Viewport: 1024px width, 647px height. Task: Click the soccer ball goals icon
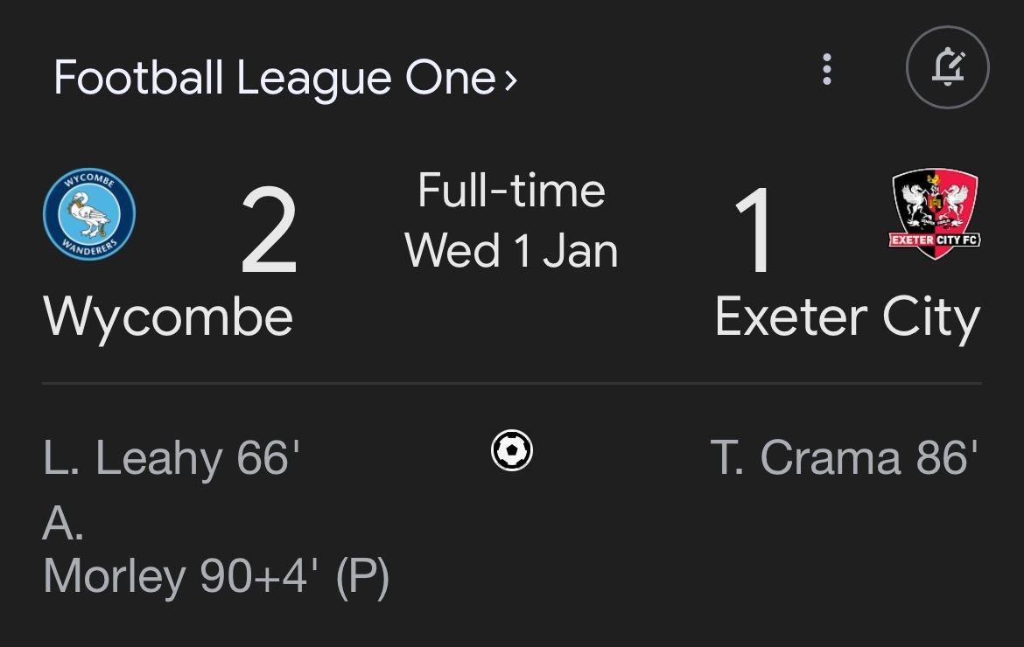(512, 451)
